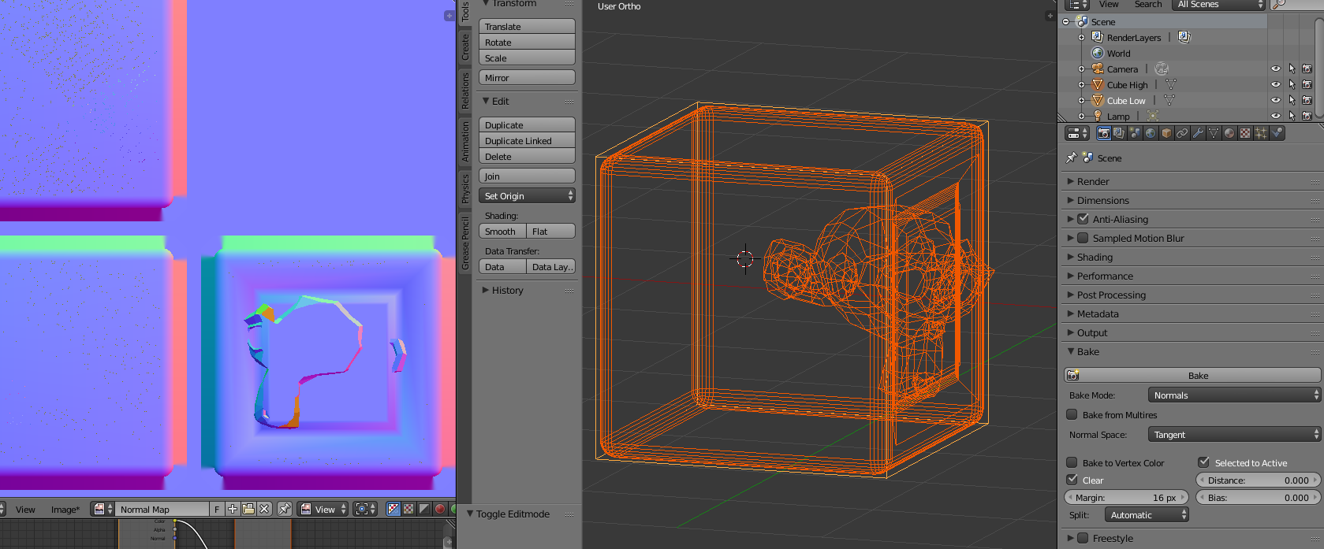
Task: Enable Bake from Multires checkbox
Action: click(1072, 414)
